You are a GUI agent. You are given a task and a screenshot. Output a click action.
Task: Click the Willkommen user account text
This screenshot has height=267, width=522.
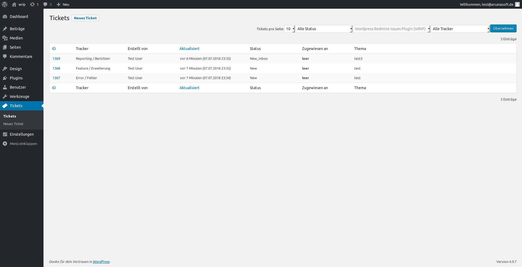487,4
